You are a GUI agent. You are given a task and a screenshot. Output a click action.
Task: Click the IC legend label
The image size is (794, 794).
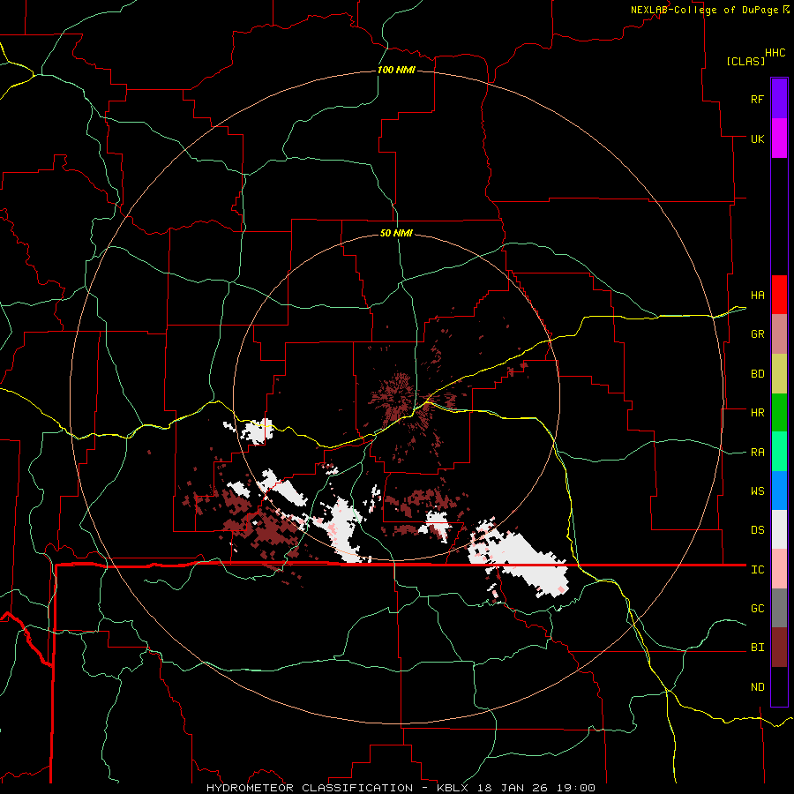757,570
